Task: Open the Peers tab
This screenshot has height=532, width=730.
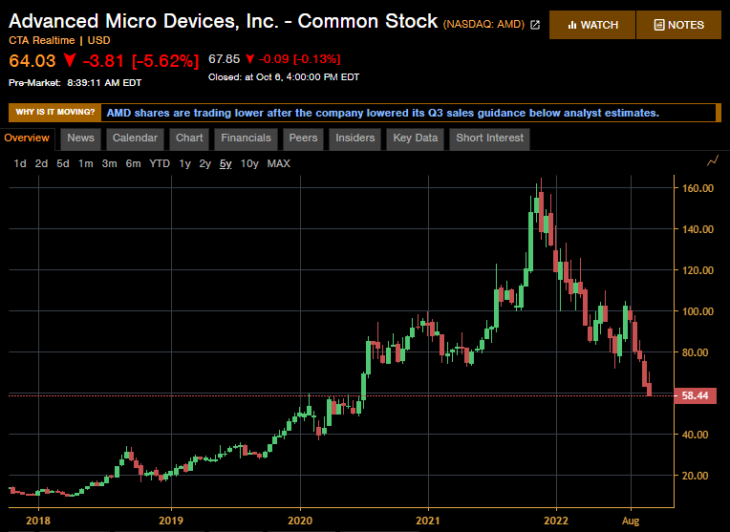Action: pyautogui.click(x=303, y=138)
